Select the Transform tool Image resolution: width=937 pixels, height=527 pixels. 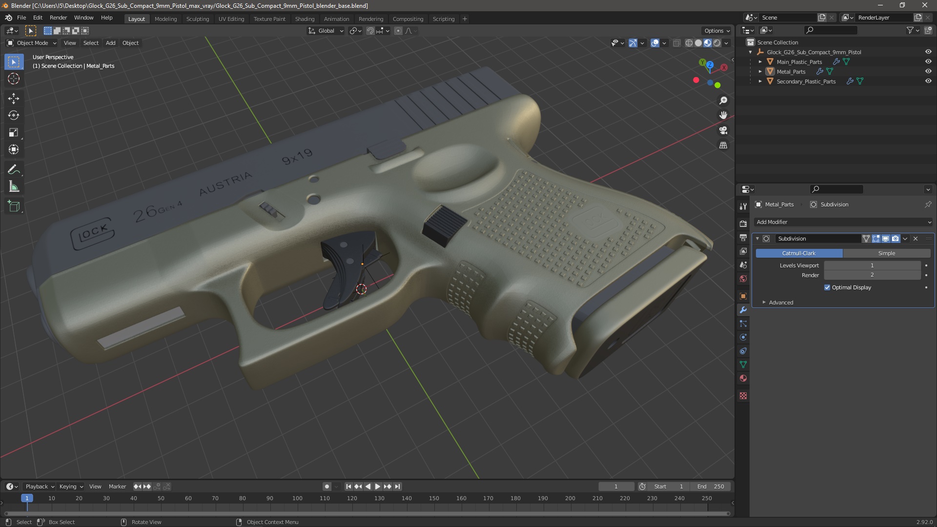(14, 150)
